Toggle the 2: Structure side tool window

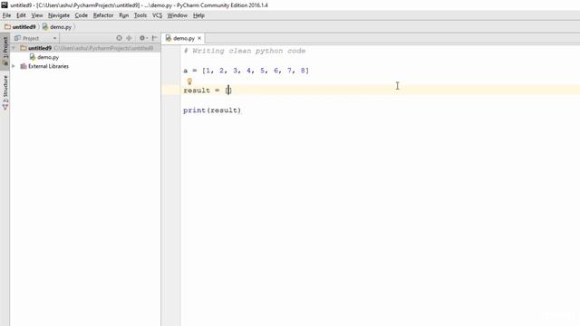[x=5, y=92]
